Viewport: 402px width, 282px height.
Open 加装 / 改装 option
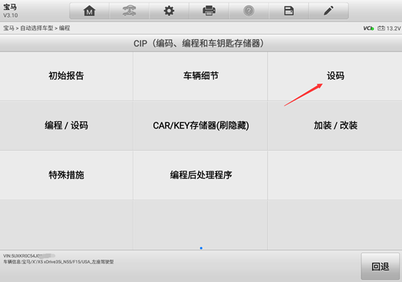pos(335,125)
